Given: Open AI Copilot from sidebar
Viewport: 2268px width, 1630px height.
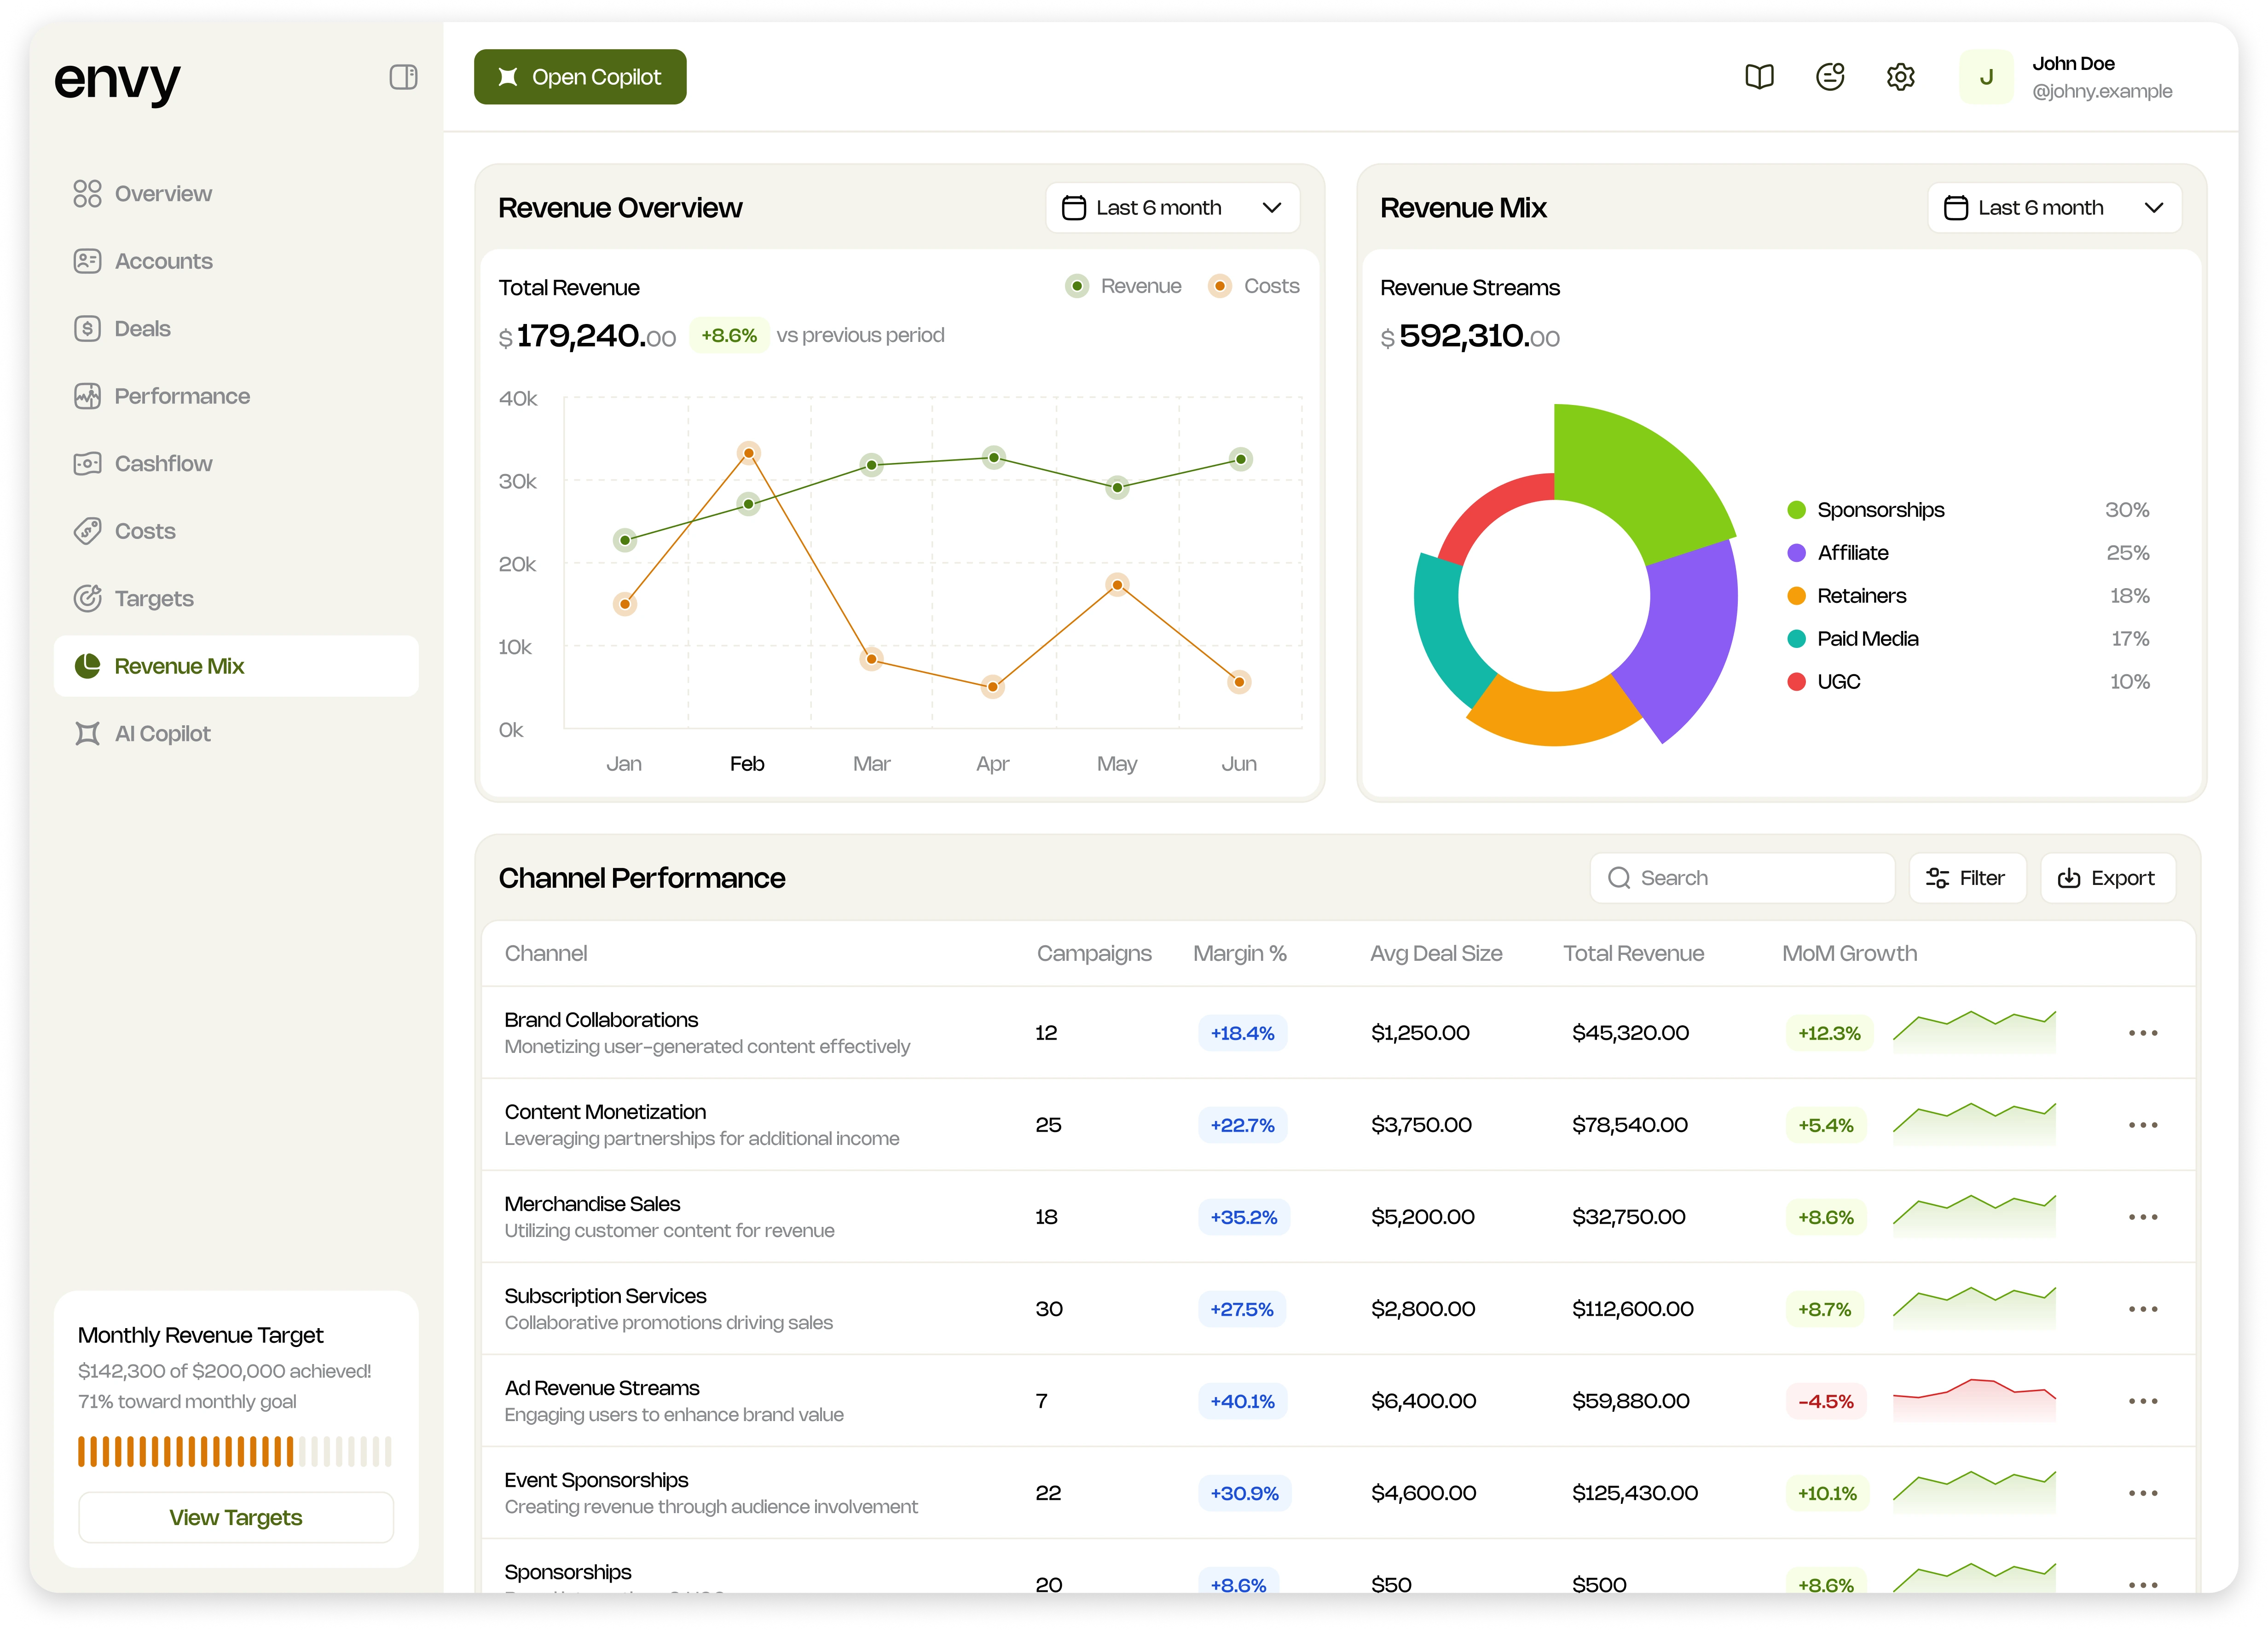Looking at the screenshot, I should click(x=236, y=733).
